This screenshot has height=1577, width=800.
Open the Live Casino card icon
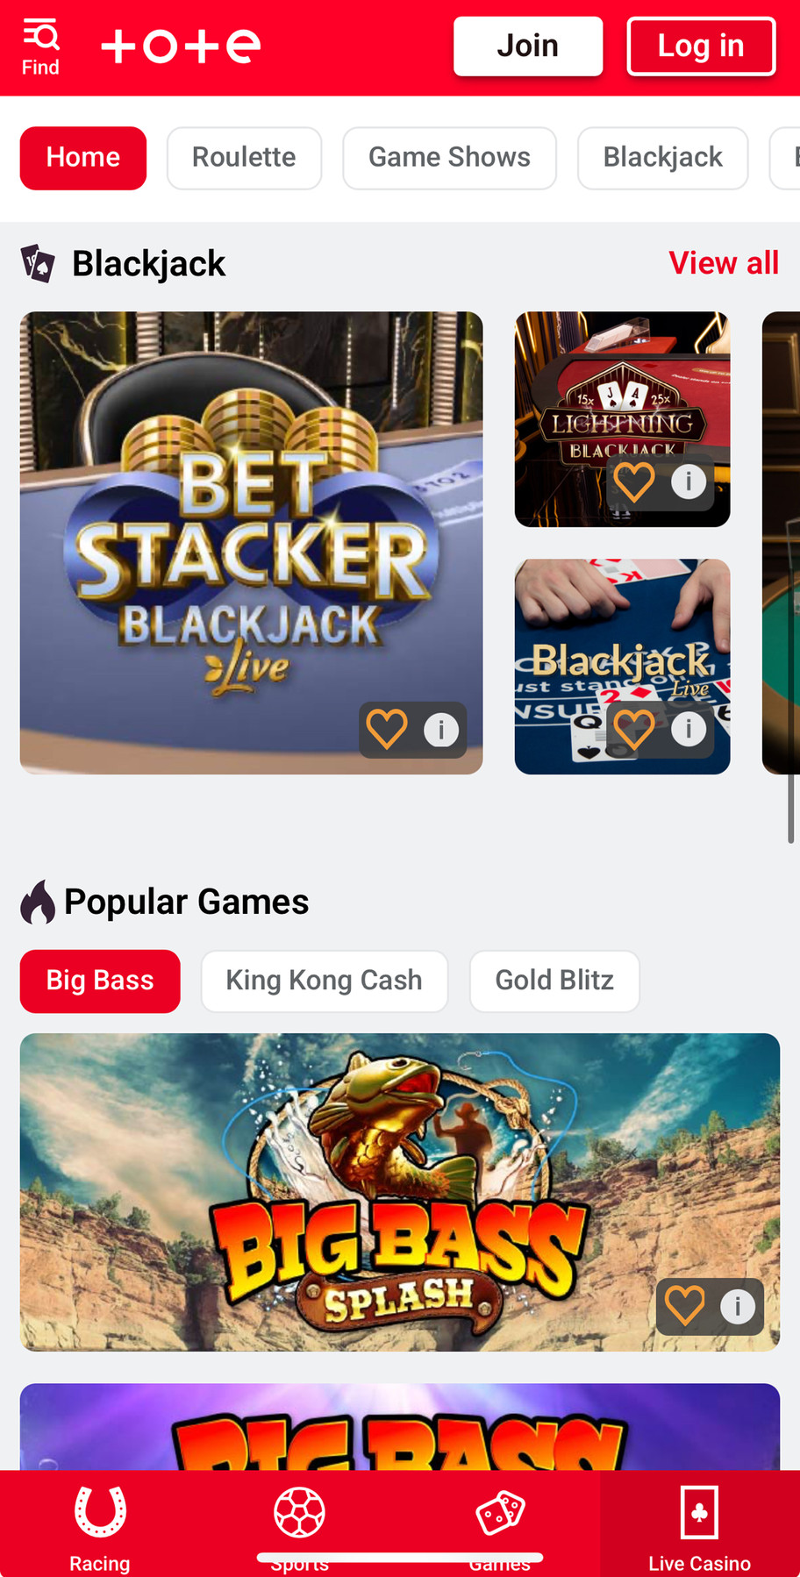699,1512
